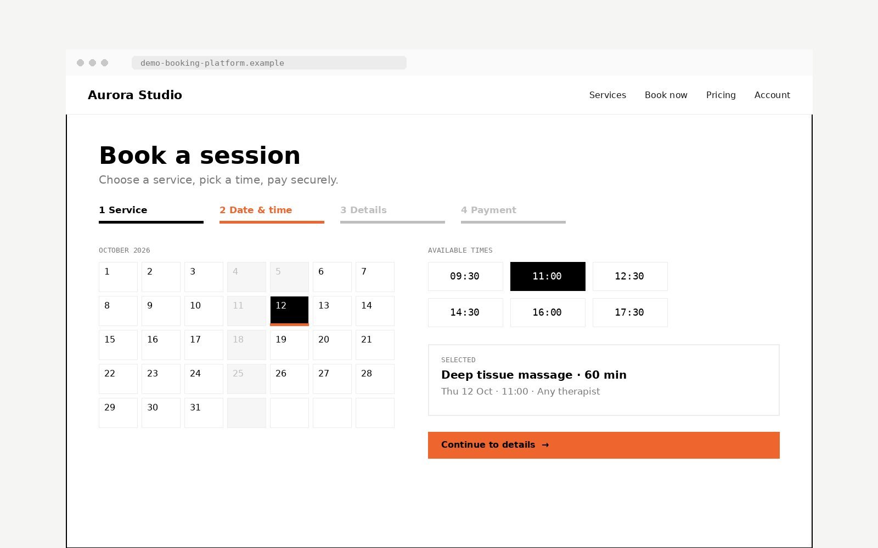The height and width of the screenshot is (548, 878).
Task: Open the Account menu link
Action: coord(772,95)
